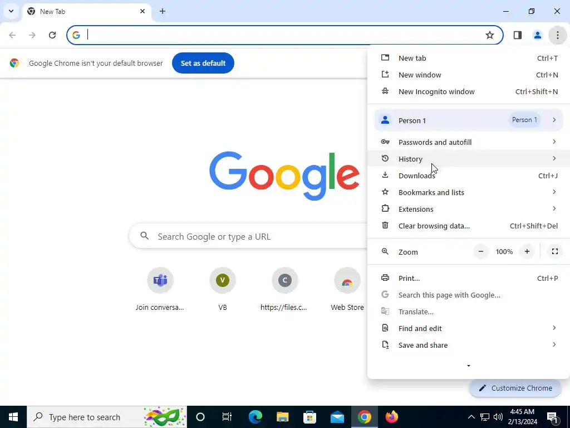This screenshot has height=428, width=570.
Task: Open Microsoft Store from taskbar
Action: coord(309,417)
